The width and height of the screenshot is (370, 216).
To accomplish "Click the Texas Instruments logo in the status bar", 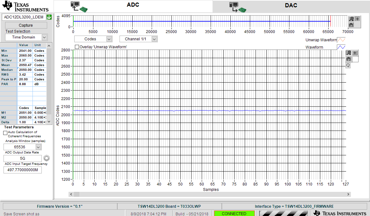I will coord(339,213).
